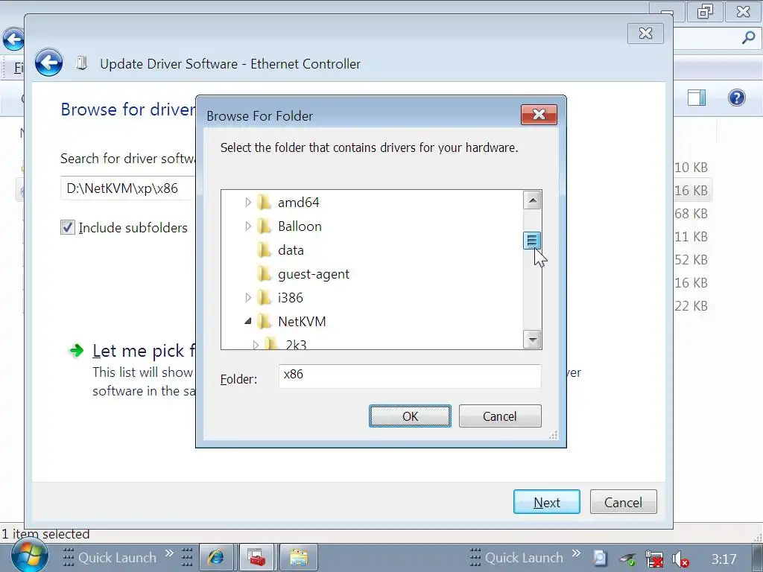Click the driver search path field

pos(128,188)
